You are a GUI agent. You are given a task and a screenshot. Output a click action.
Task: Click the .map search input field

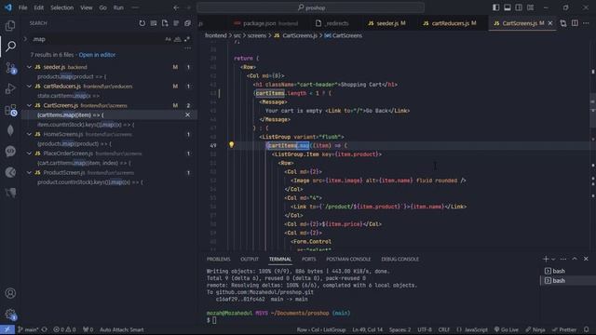click(97, 39)
